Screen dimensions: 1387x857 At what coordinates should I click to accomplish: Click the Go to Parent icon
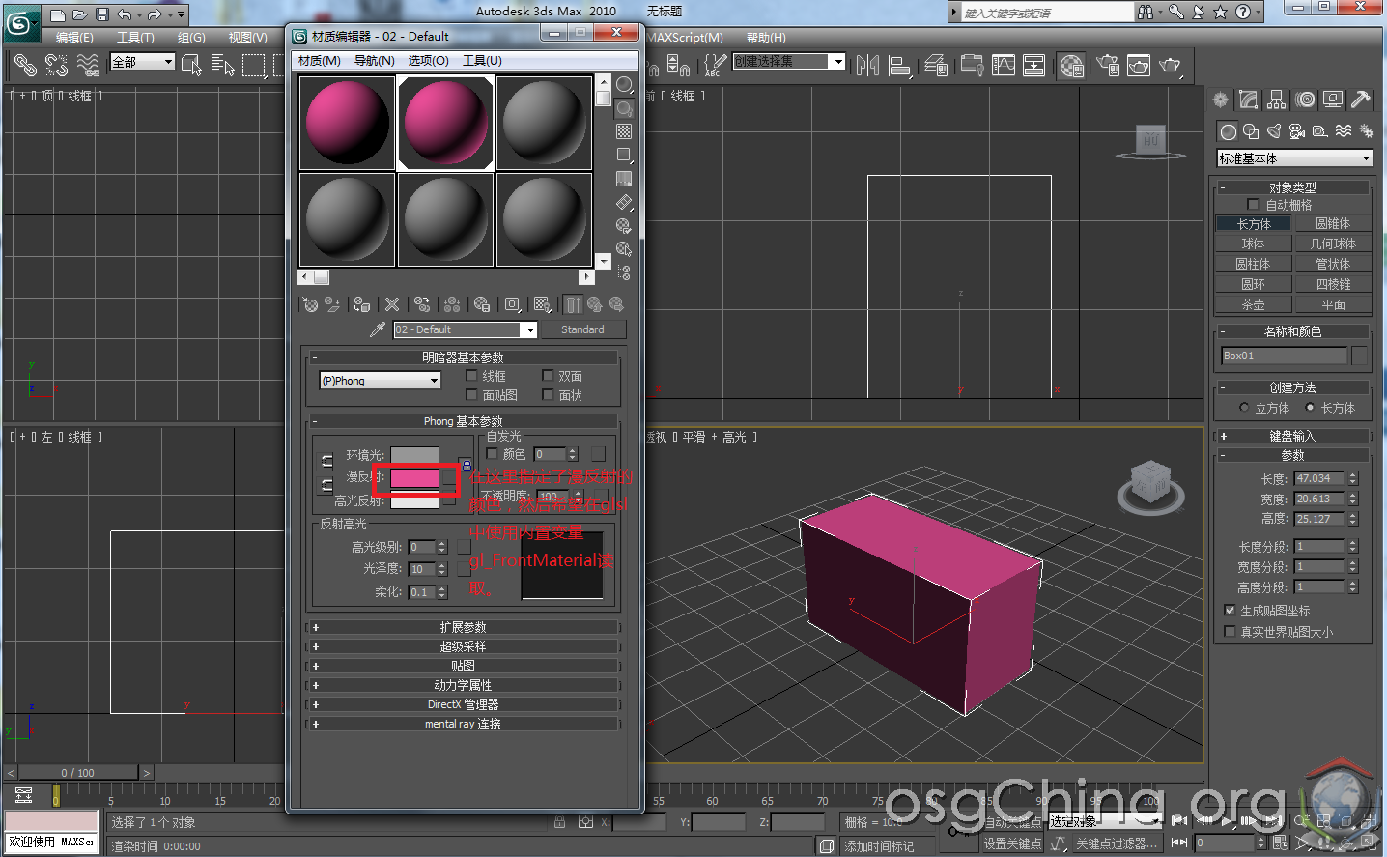tap(595, 305)
